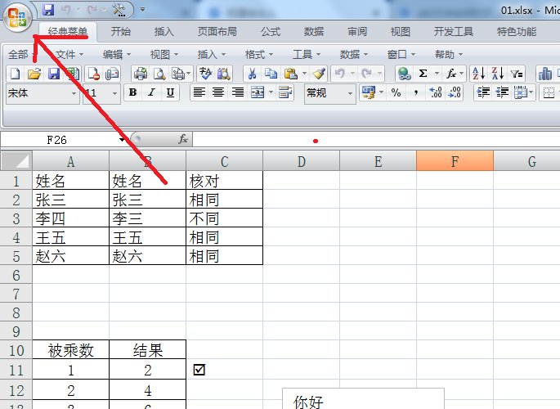Expand the paste options arrow
The height and width of the screenshot is (409, 560).
pyautogui.click(x=304, y=74)
